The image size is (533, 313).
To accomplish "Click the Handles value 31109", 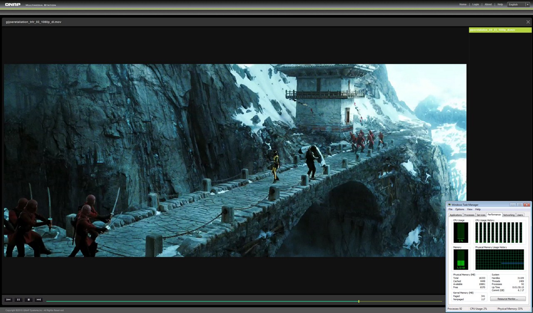I will [x=521, y=278].
